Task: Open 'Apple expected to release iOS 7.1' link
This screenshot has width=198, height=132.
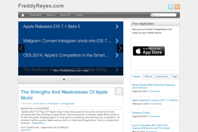Action: point(155,100)
